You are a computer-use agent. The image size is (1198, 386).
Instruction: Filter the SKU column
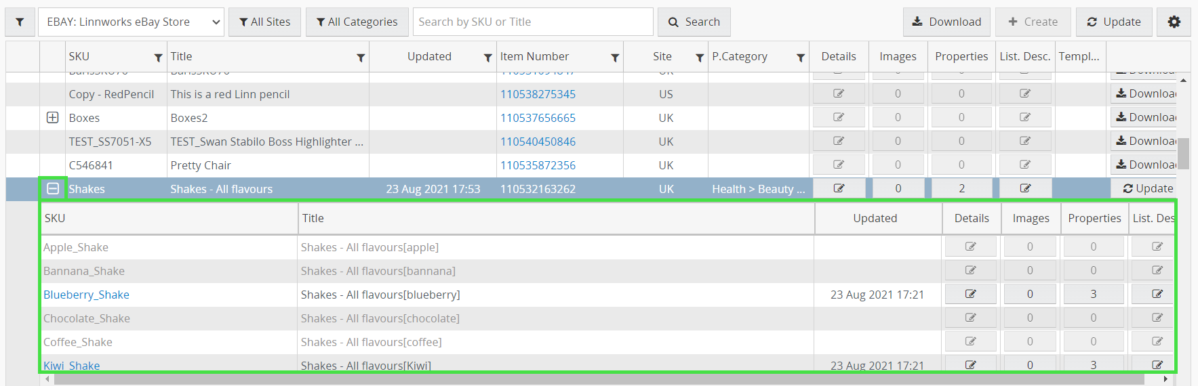click(x=158, y=58)
